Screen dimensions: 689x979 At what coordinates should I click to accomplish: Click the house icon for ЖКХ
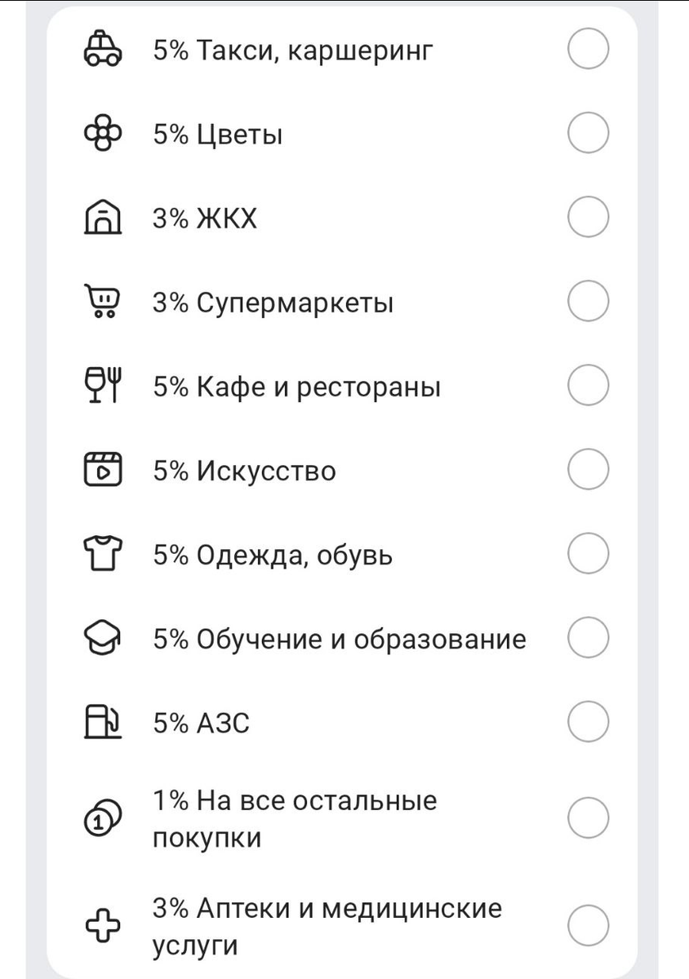102,217
